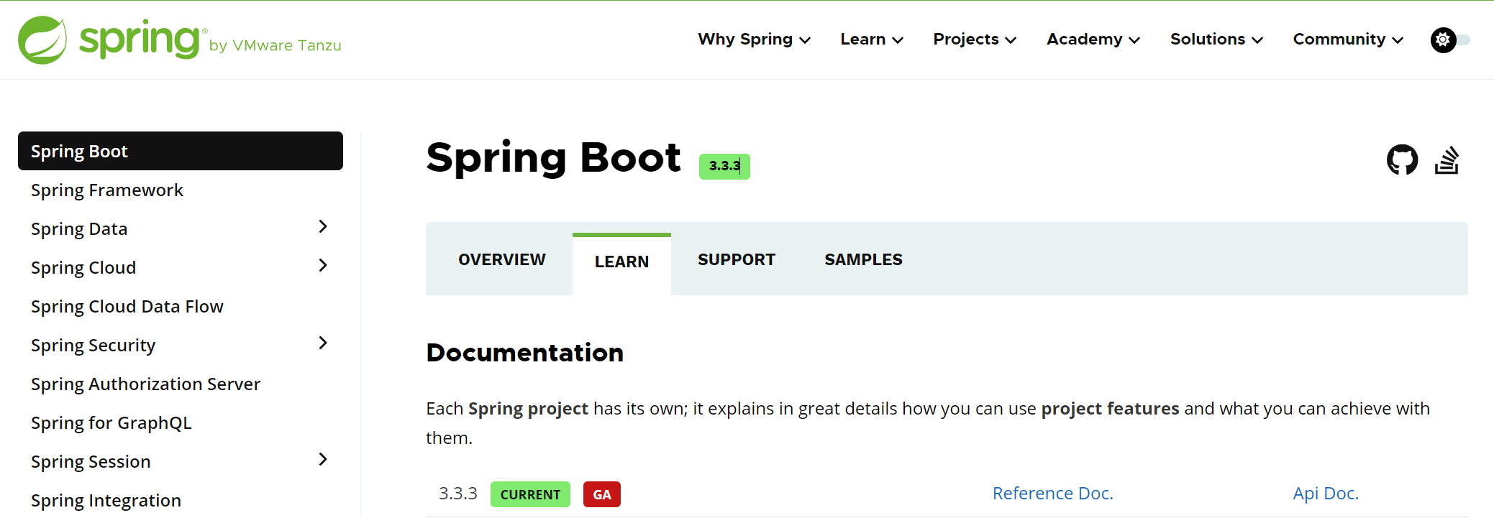Expand the Spring Data submenu chevron
The image size is (1494, 518).
(323, 227)
